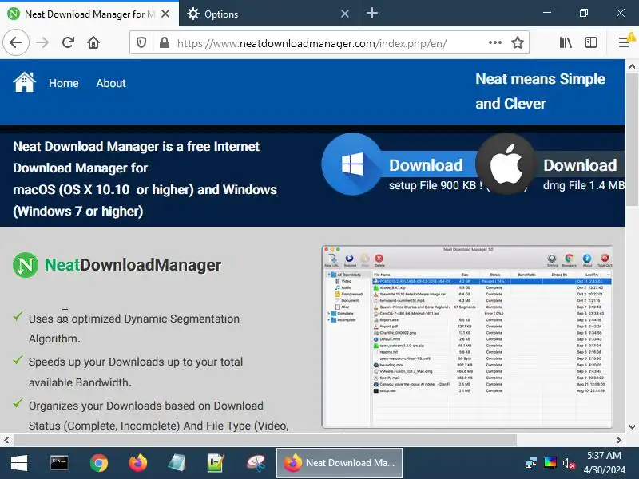Switch to the Options tab
The image size is (639, 479).
tap(269, 14)
